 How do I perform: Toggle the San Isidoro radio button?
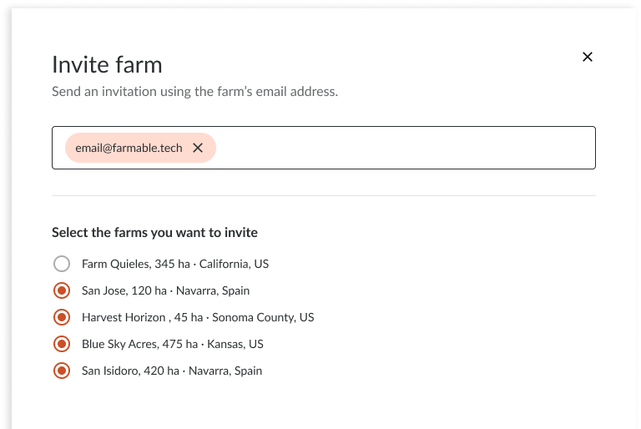[62, 371]
